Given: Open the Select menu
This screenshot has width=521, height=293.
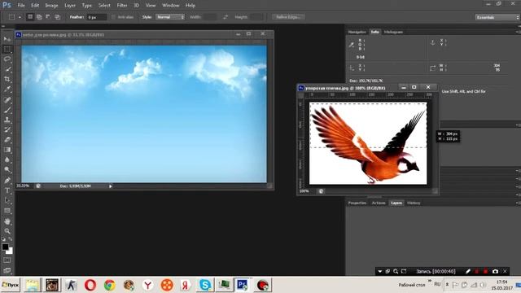Looking at the screenshot, I should [104, 6].
